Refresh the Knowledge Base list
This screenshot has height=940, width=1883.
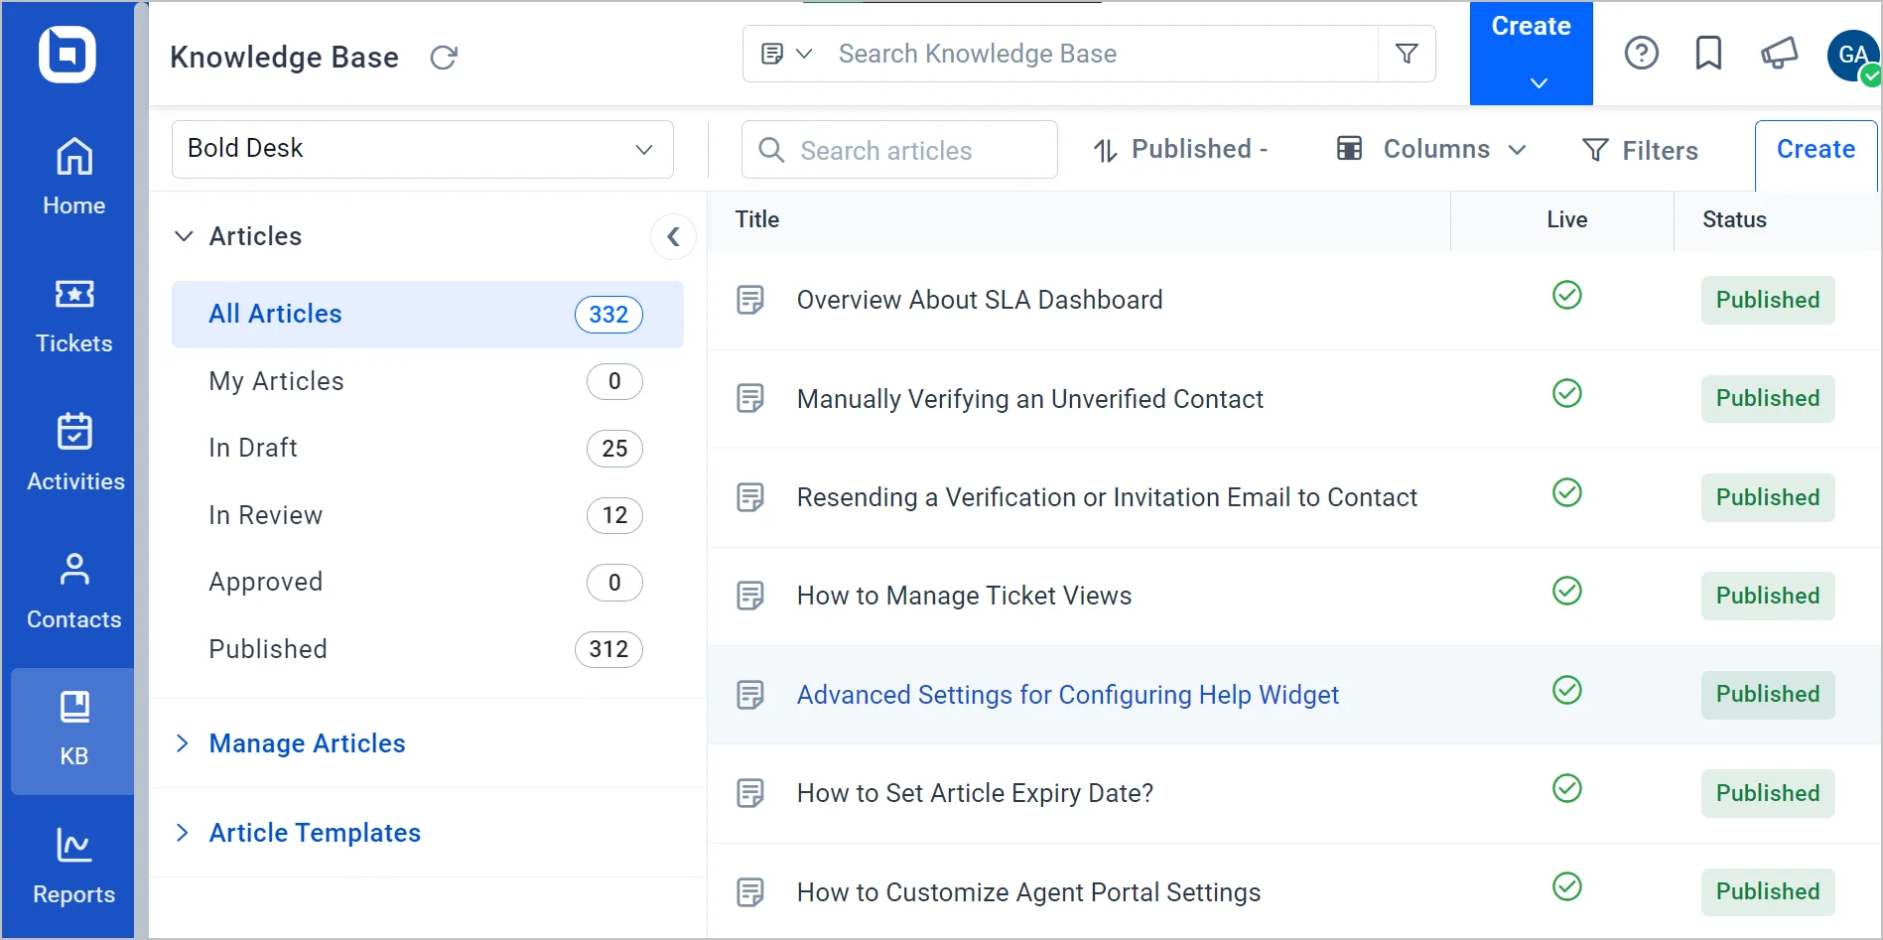coord(444,58)
